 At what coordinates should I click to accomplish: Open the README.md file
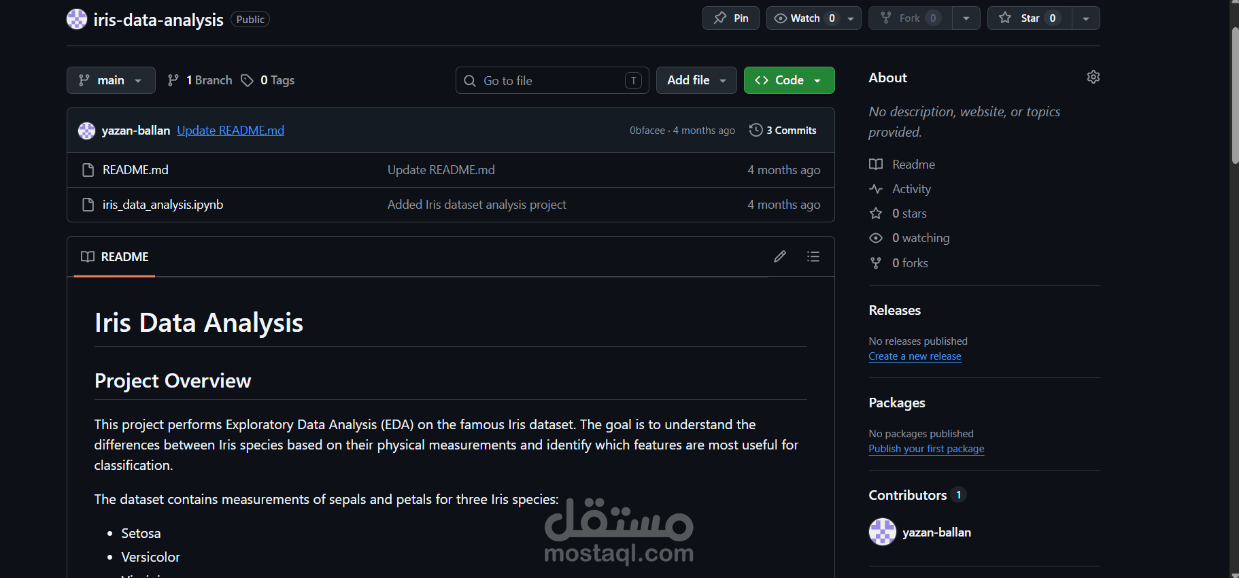(135, 170)
